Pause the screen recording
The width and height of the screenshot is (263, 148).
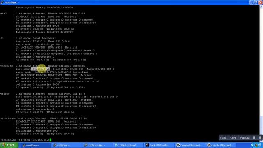254,138
